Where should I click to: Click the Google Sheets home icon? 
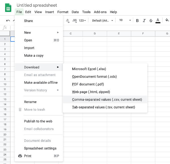8,8
